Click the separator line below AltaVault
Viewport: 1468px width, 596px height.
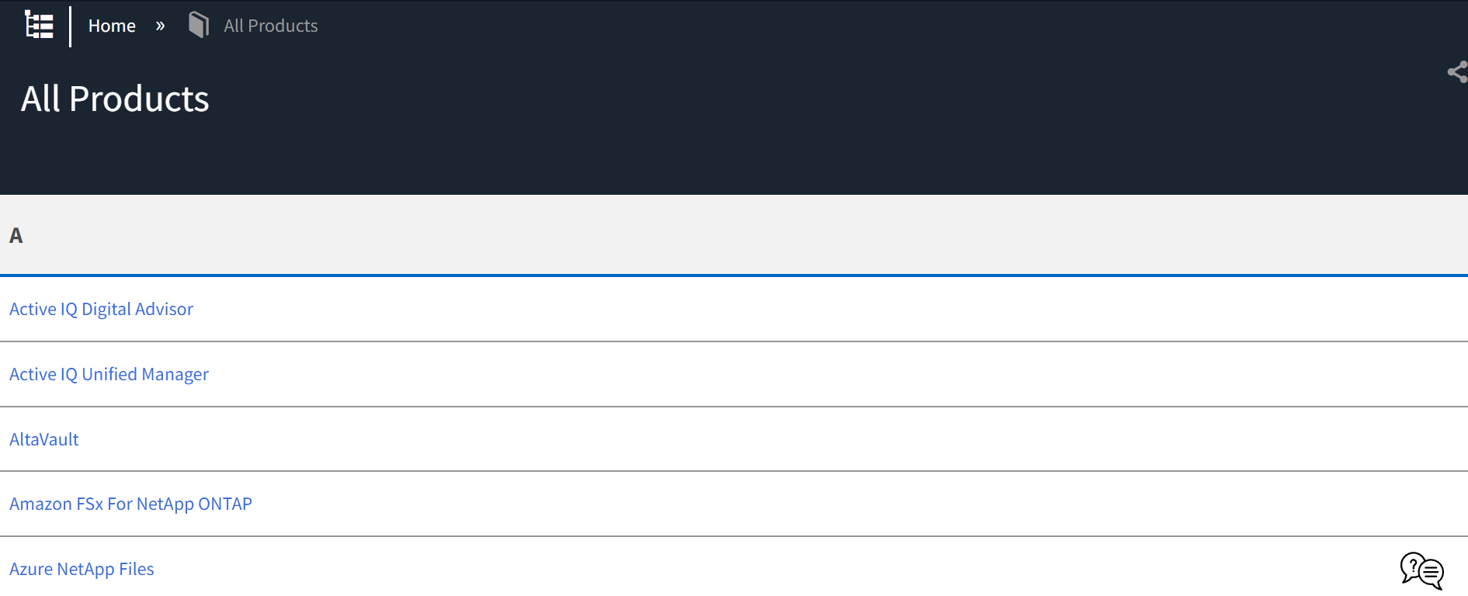click(x=734, y=471)
